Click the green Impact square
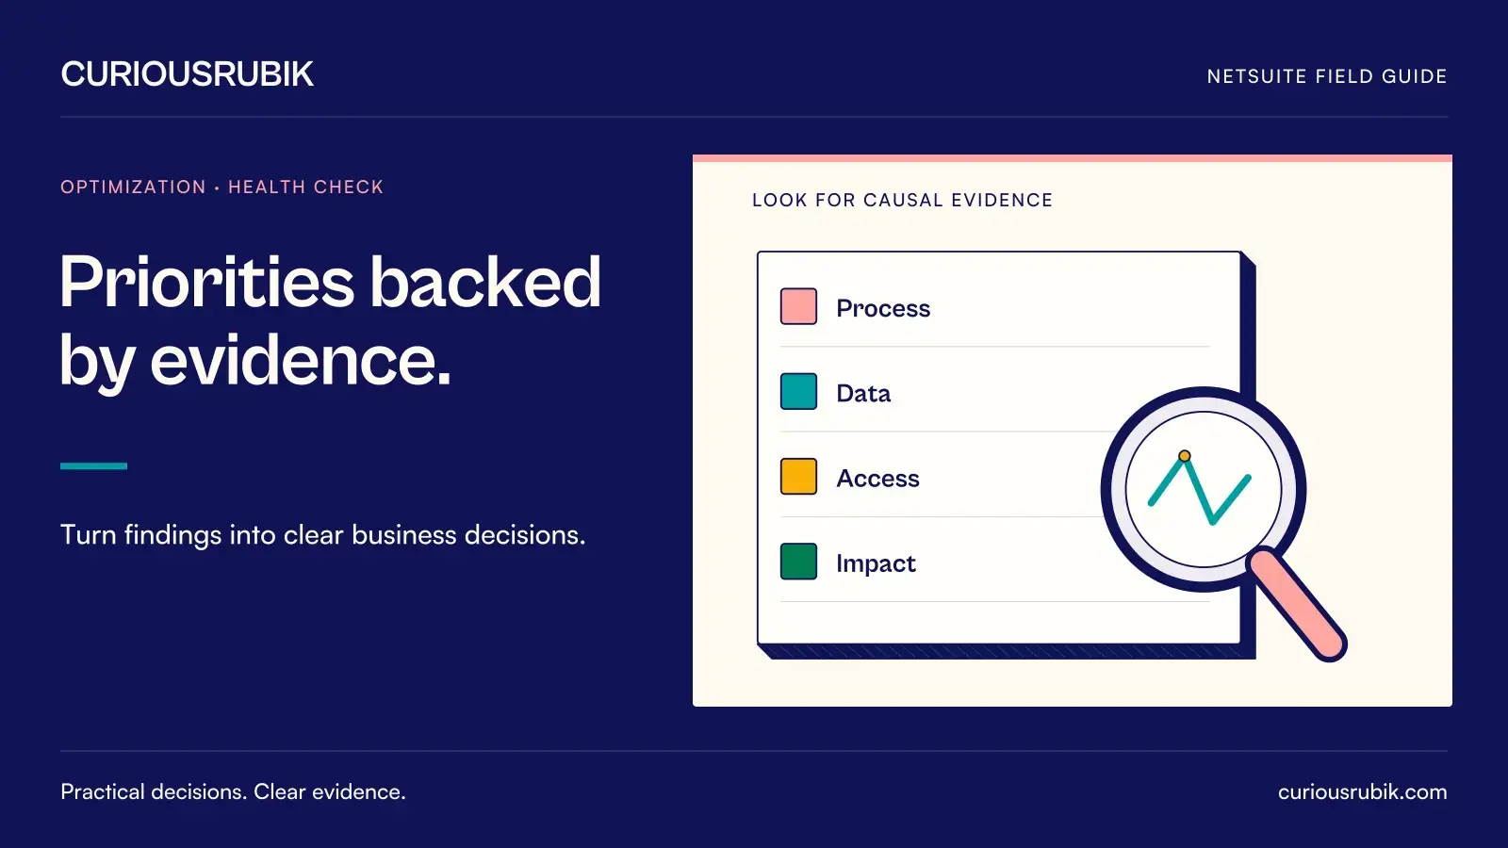1508x848 pixels. 798,562
